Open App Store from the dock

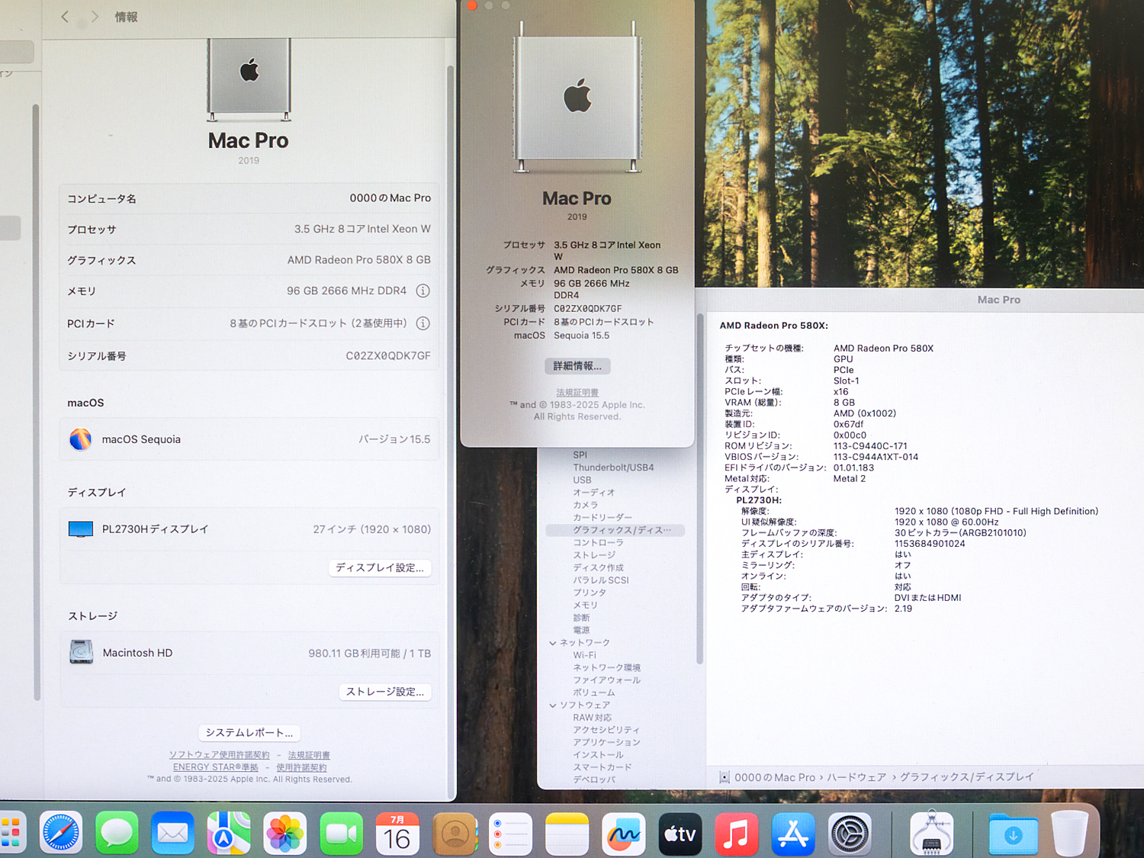point(793,833)
